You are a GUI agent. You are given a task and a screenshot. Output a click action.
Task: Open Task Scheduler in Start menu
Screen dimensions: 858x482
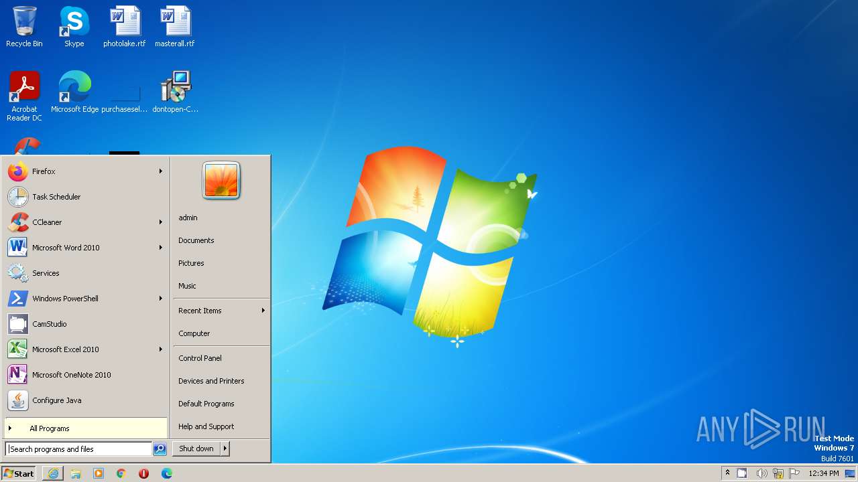click(x=85, y=197)
